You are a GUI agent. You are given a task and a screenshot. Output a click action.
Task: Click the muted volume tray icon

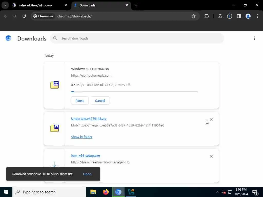point(223,192)
